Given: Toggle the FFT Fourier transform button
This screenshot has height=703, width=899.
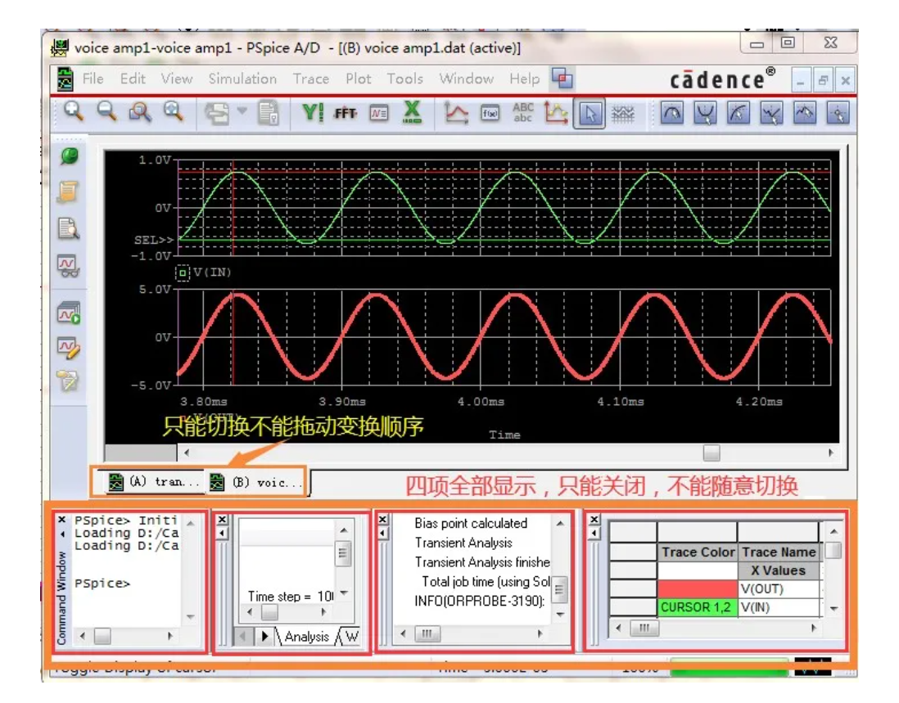Looking at the screenshot, I should (346, 114).
